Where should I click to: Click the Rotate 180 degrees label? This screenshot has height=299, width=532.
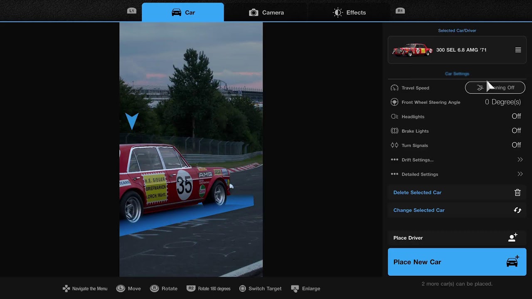tap(214, 289)
